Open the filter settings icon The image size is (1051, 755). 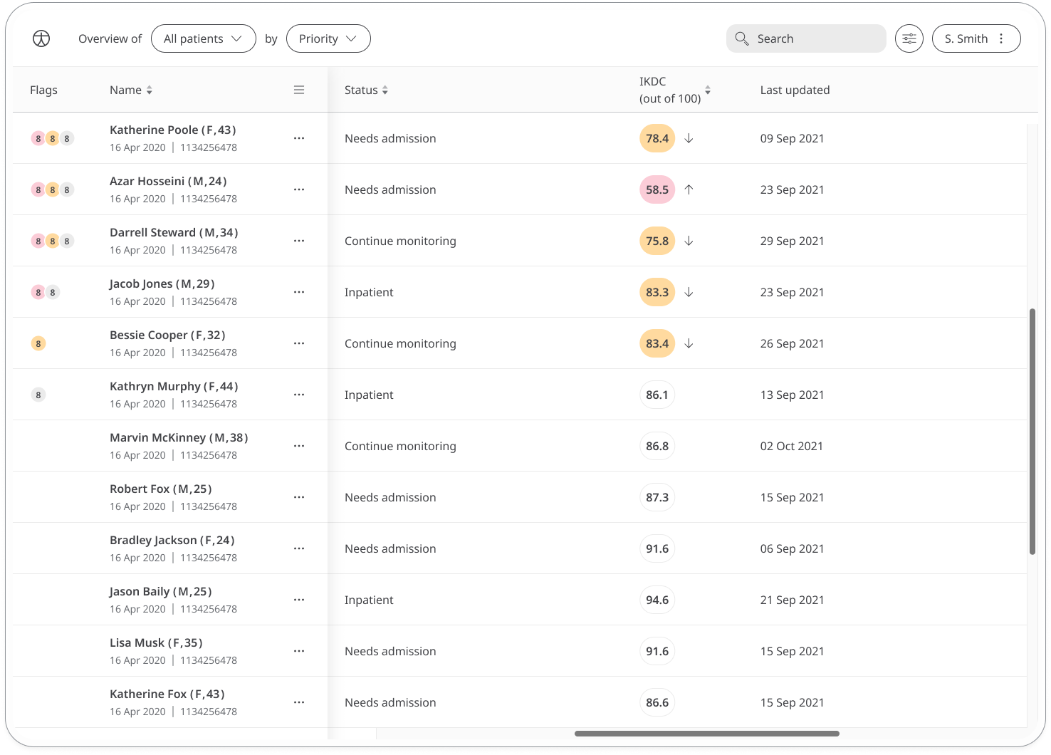tap(909, 38)
